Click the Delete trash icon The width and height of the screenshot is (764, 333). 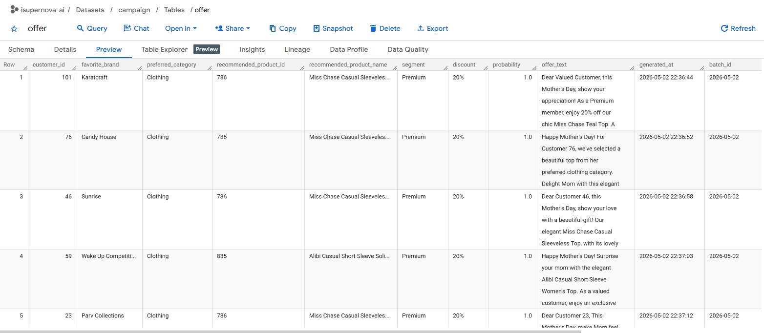coord(373,28)
